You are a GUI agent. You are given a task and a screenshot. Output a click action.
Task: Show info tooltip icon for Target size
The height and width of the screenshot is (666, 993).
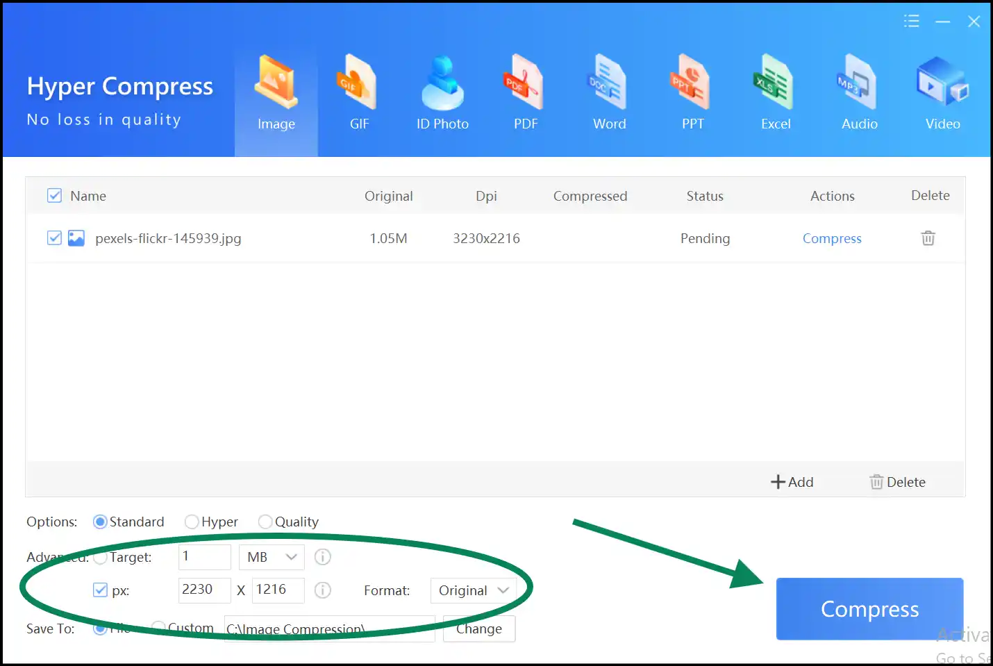tap(323, 557)
